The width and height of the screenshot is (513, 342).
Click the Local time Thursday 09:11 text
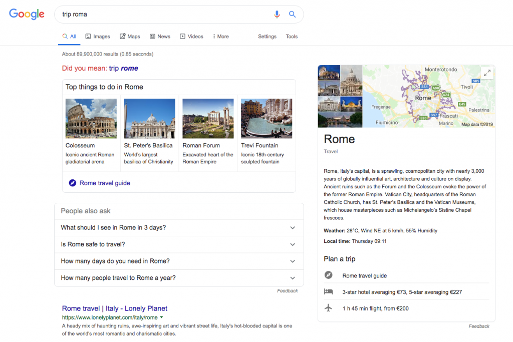355,241
